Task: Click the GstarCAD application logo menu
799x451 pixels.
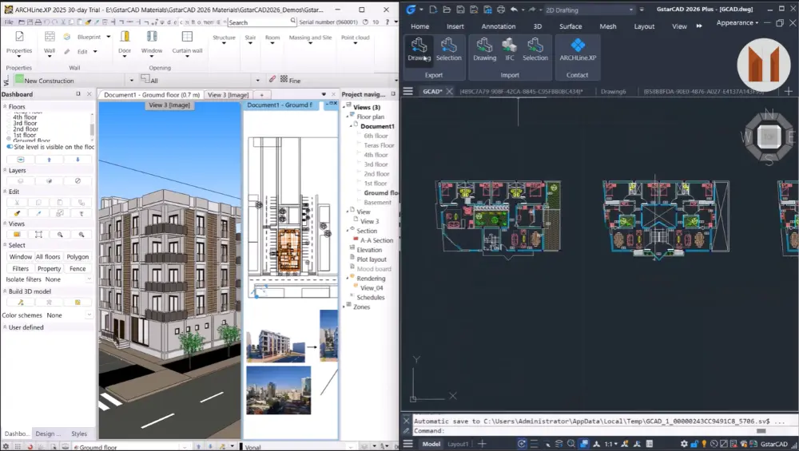Action: click(411, 9)
